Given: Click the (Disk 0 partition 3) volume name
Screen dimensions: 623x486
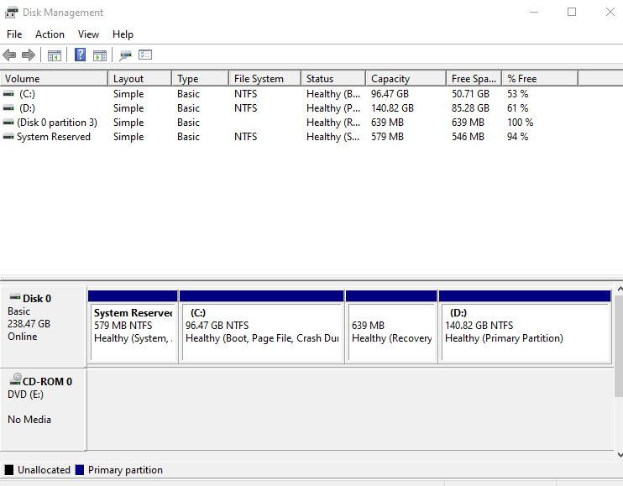Looking at the screenshot, I should pyautogui.click(x=57, y=123).
